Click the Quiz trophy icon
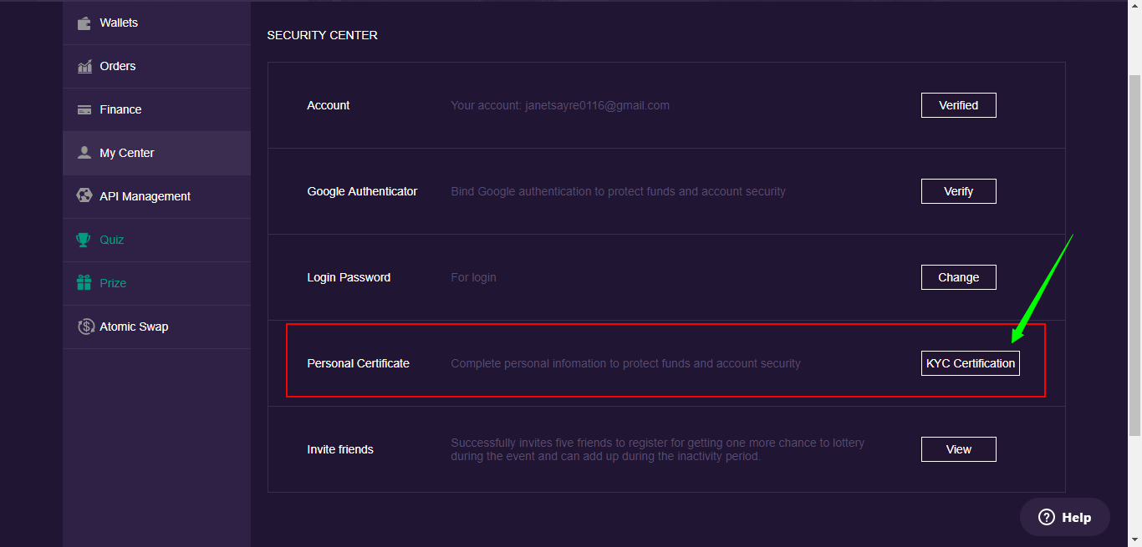 (84, 240)
